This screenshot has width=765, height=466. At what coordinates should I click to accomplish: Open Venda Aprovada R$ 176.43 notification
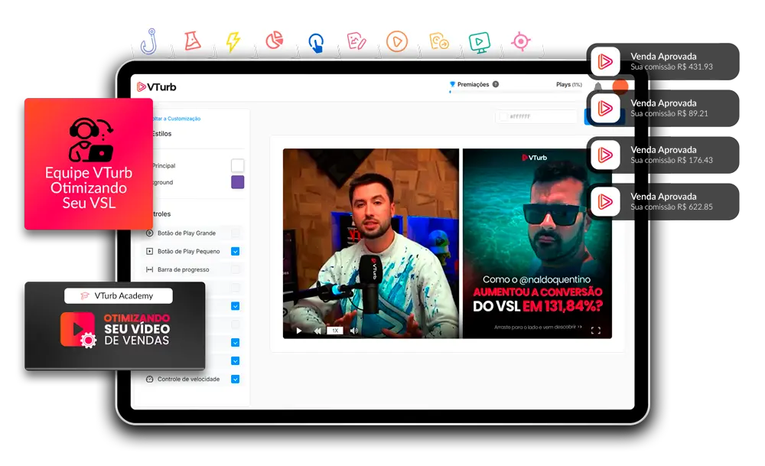pos(663,155)
